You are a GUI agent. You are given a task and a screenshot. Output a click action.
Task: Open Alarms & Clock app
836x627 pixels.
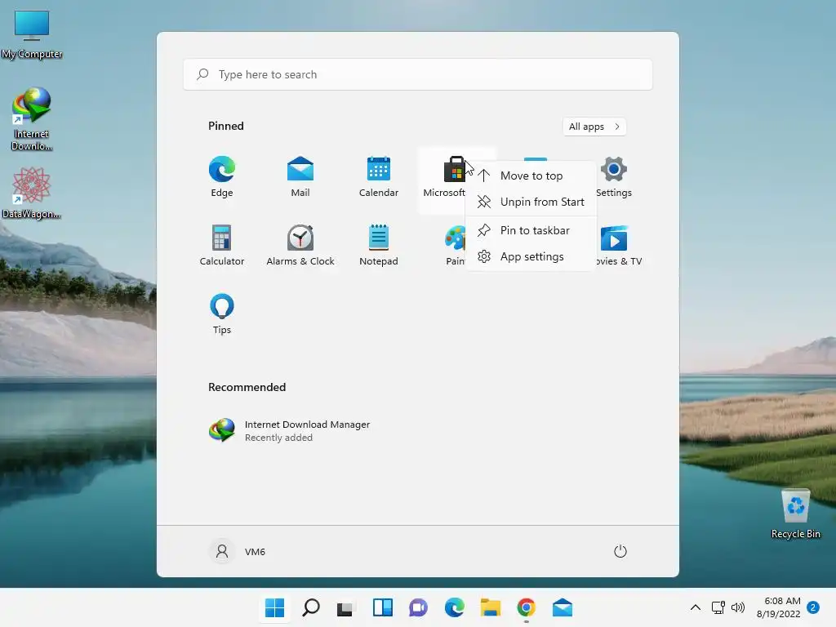click(300, 245)
